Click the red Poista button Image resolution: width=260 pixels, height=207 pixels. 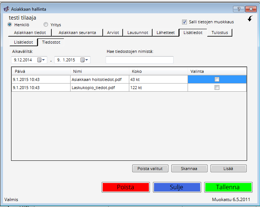pos(125,187)
